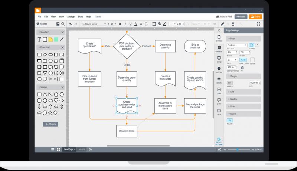This screenshot has width=297, height=171.
Task: Click the Present button
Action: click(241, 17)
